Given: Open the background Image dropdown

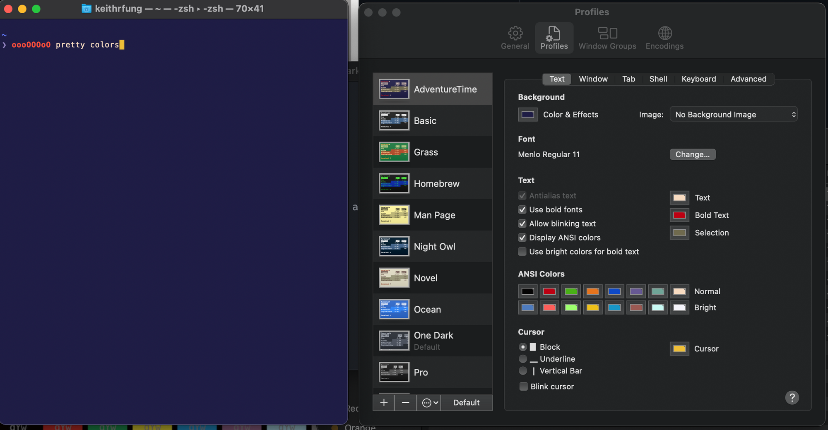Looking at the screenshot, I should [733, 115].
